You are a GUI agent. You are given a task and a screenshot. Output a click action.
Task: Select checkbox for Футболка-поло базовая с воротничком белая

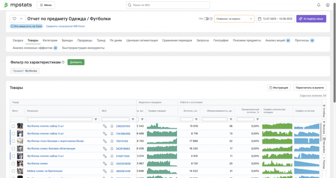click(13, 141)
